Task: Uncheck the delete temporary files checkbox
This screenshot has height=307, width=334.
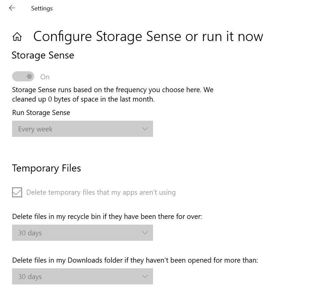Action: point(17,192)
